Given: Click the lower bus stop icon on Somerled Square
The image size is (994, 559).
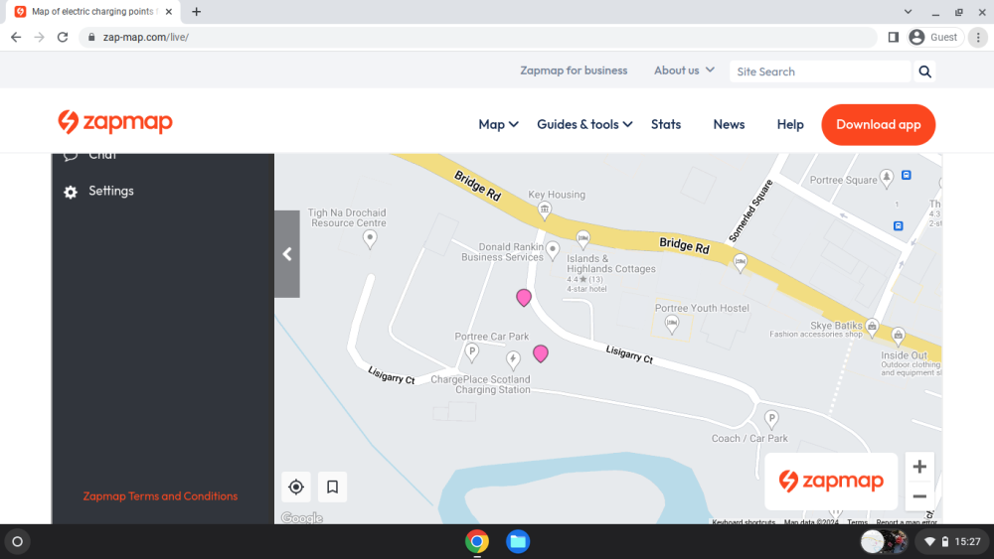Looking at the screenshot, I should coord(899,226).
